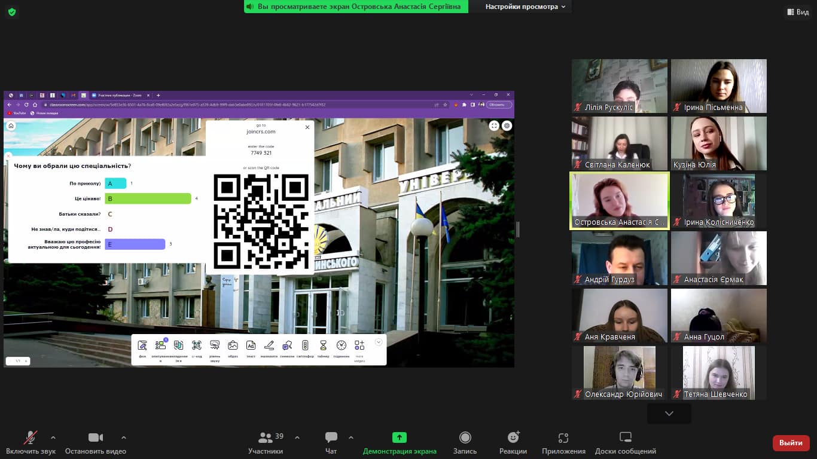The height and width of the screenshot is (459, 817).
Task: Expand audio options arrow beside microphone
Action: (x=53, y=437)
